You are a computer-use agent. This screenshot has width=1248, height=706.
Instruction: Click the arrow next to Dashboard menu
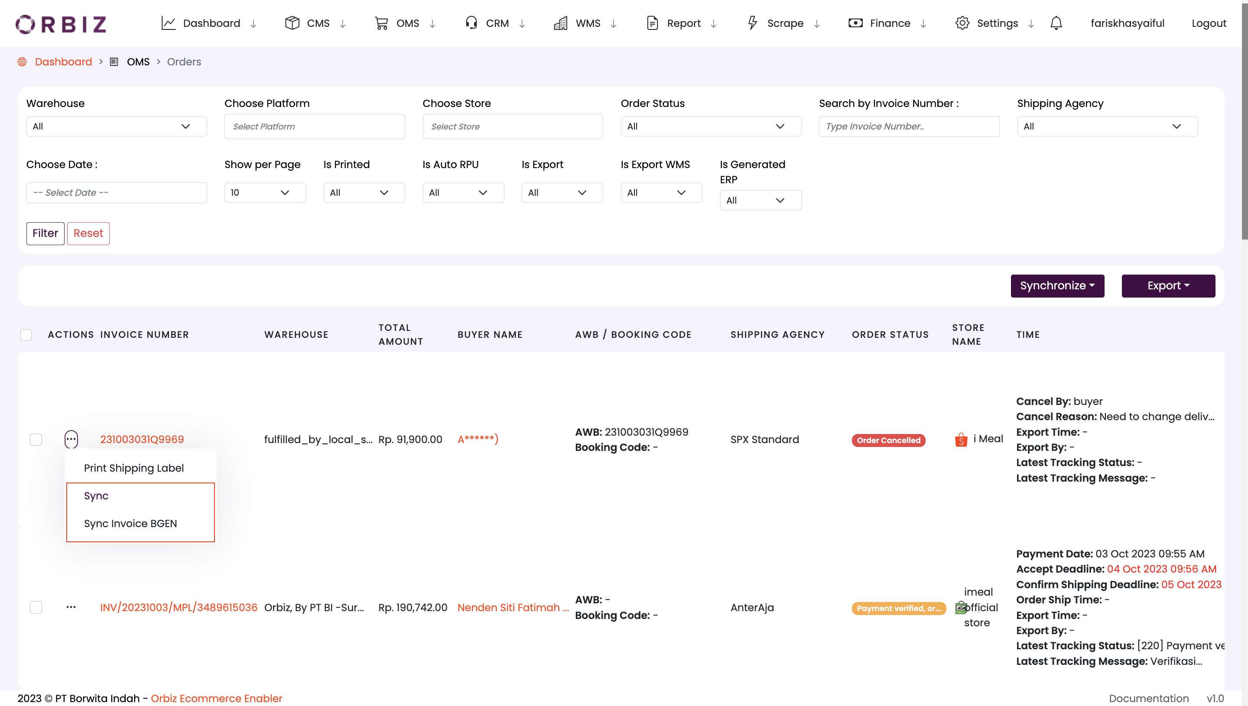coord(253,24)
